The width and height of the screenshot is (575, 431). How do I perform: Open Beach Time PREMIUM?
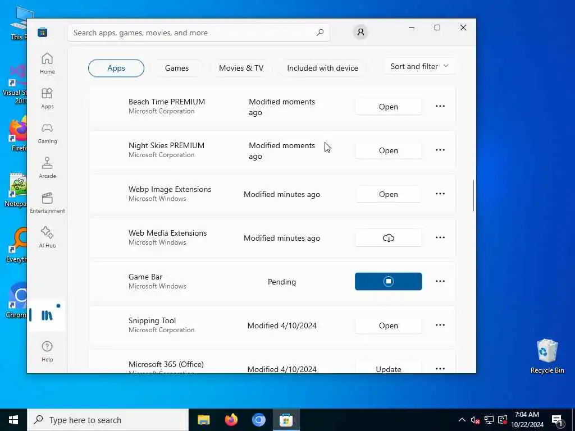389,107
